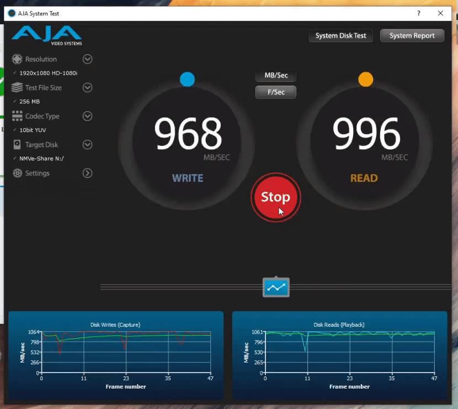Click the blue write indicator dot

coord(187,79)
